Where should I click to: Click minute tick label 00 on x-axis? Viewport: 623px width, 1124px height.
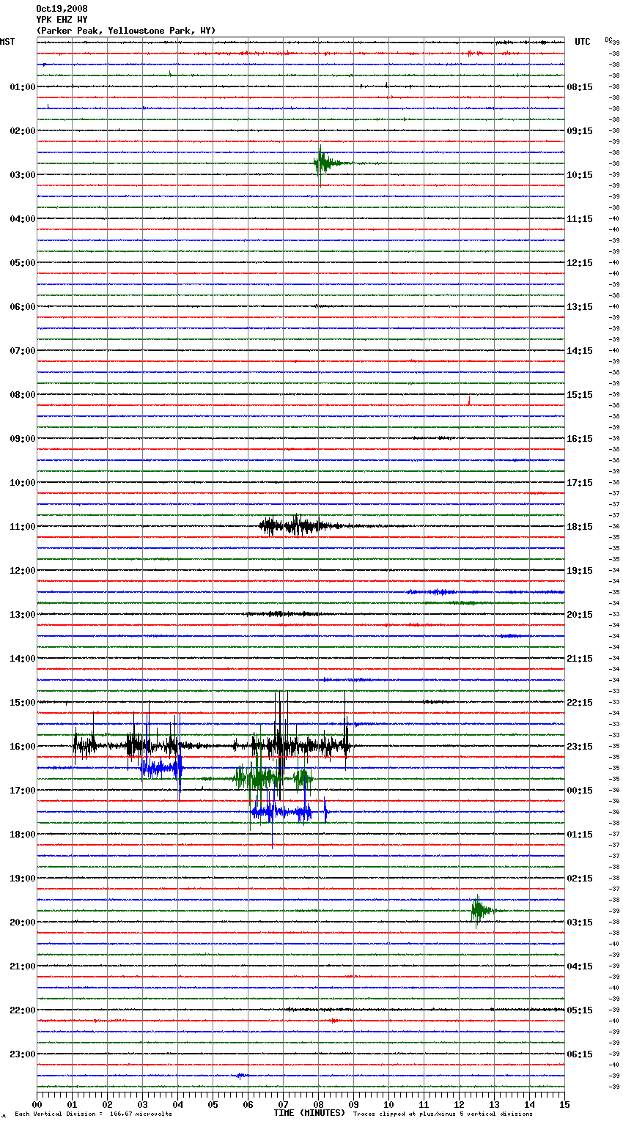tap(37, 1104)
